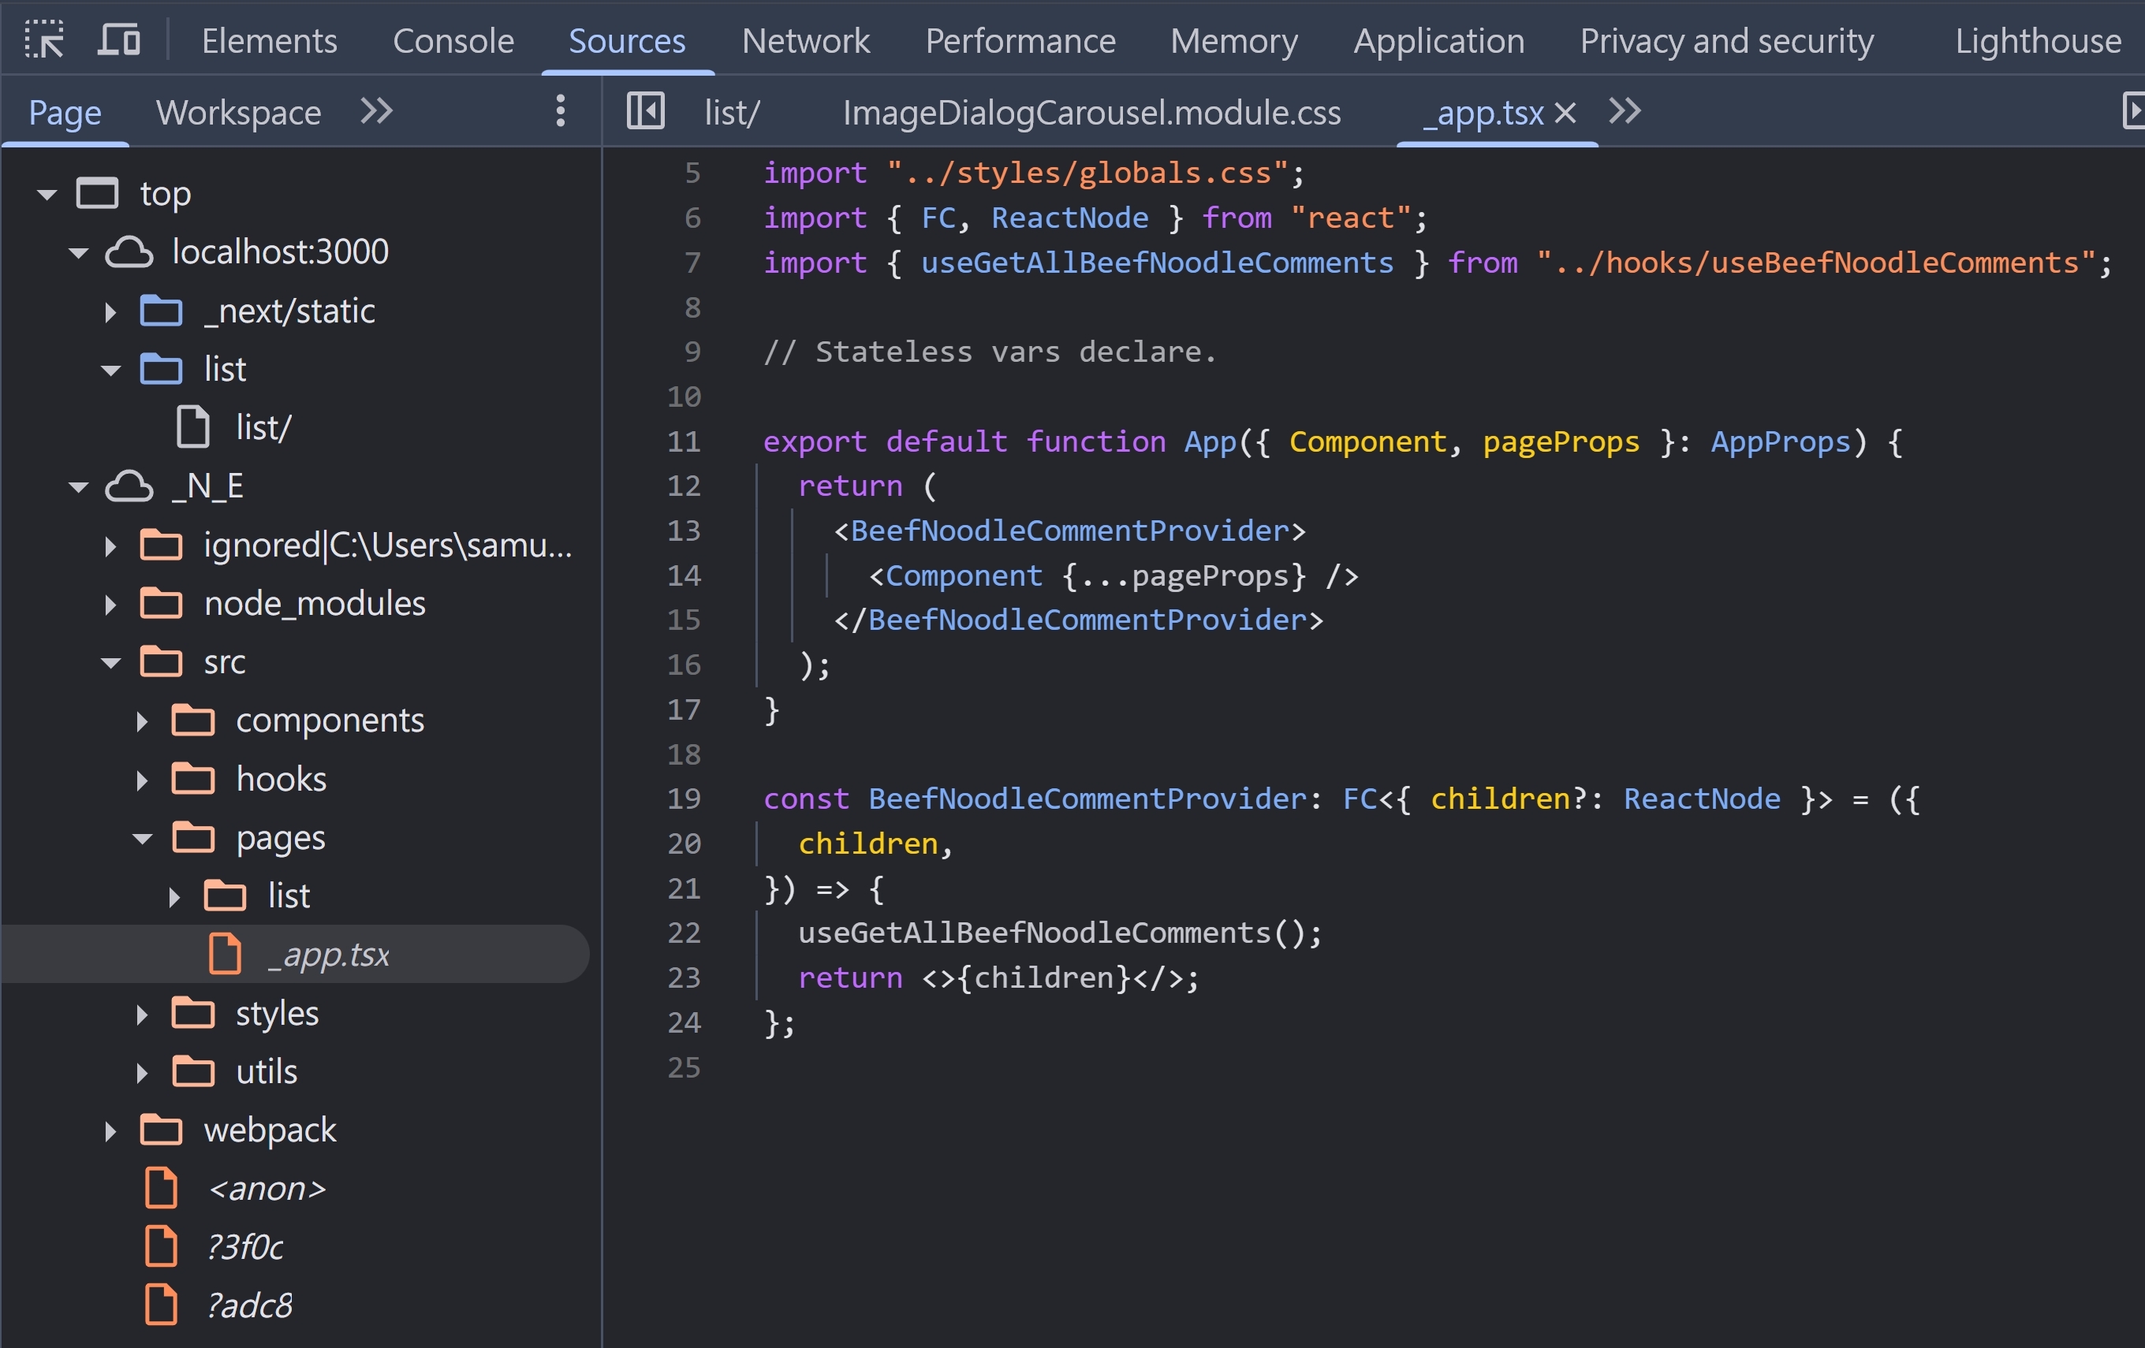
Task: Toggle the hide navigator sidebar icon
Action: [646, 111]
